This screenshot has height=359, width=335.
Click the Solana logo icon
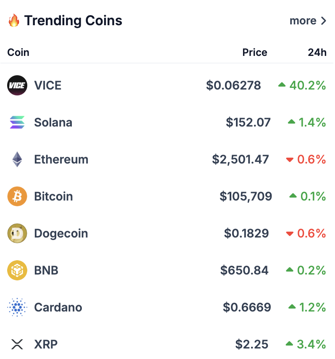point(17,122)
